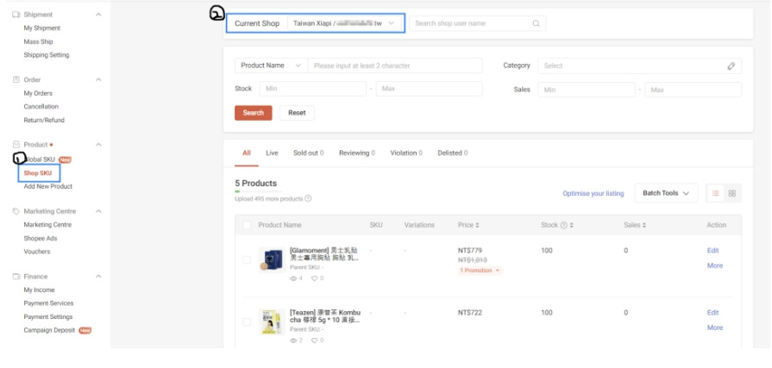Click the Sales Max input field

[693, 90]
